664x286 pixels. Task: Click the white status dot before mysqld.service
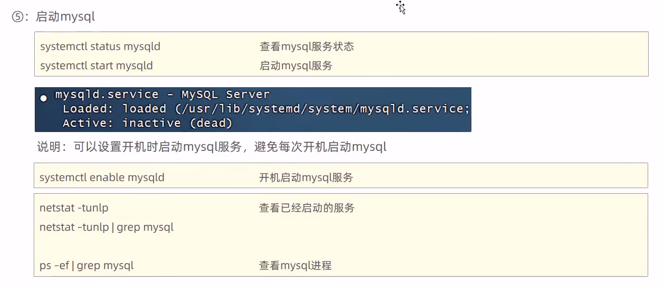tap(44, 97)
